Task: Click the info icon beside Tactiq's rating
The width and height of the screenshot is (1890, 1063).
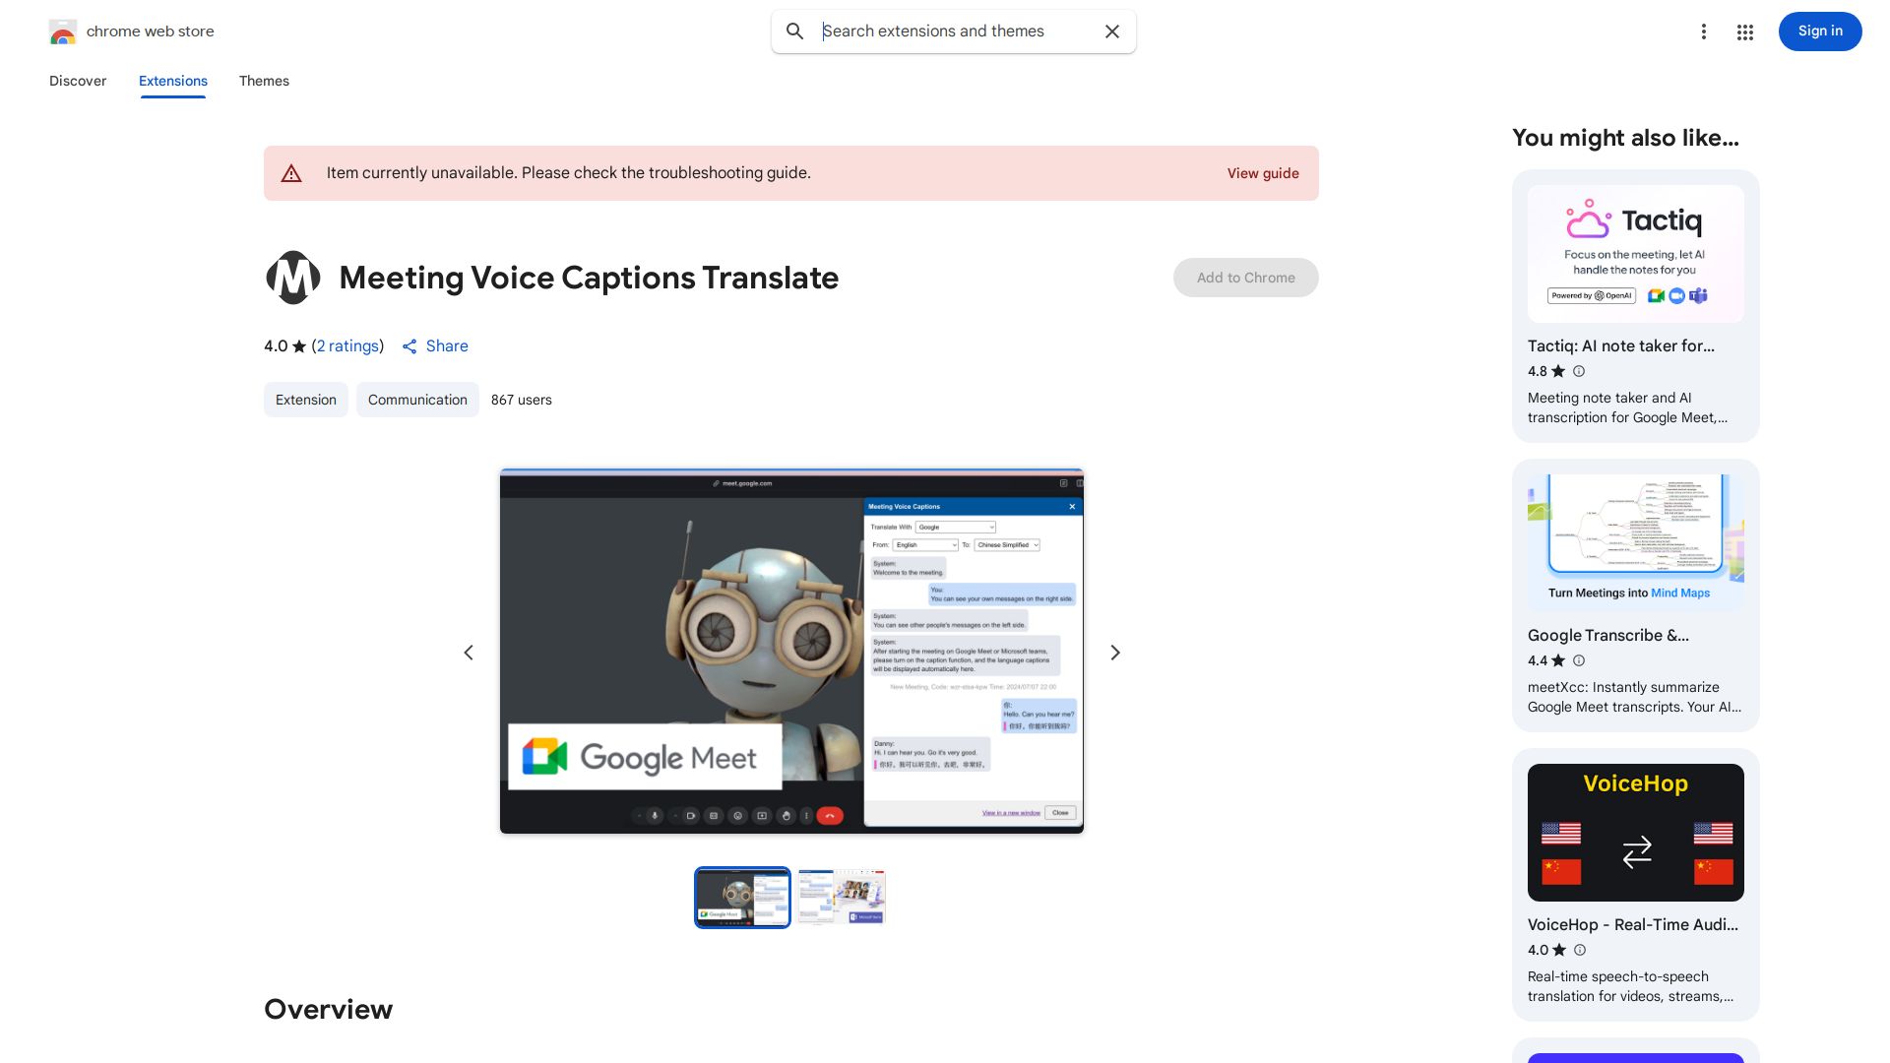Action: (x=1579, y=371)
